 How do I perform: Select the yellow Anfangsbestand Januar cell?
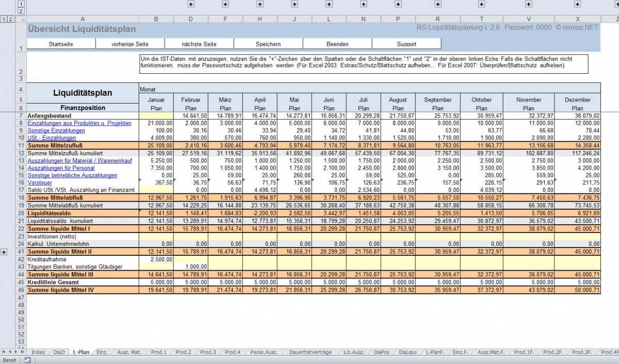[x=156, y=116]
